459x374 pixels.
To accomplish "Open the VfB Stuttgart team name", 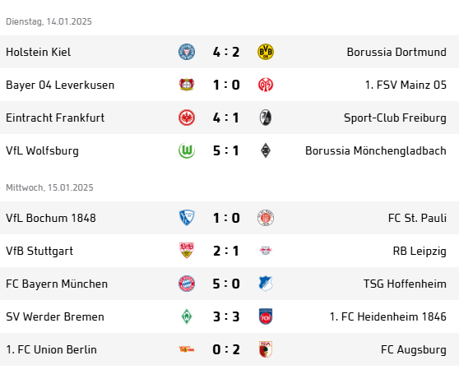I will tap(39, 251).
